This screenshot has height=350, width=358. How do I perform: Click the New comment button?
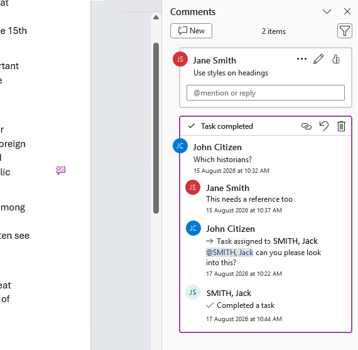click(x=191, y=31)
